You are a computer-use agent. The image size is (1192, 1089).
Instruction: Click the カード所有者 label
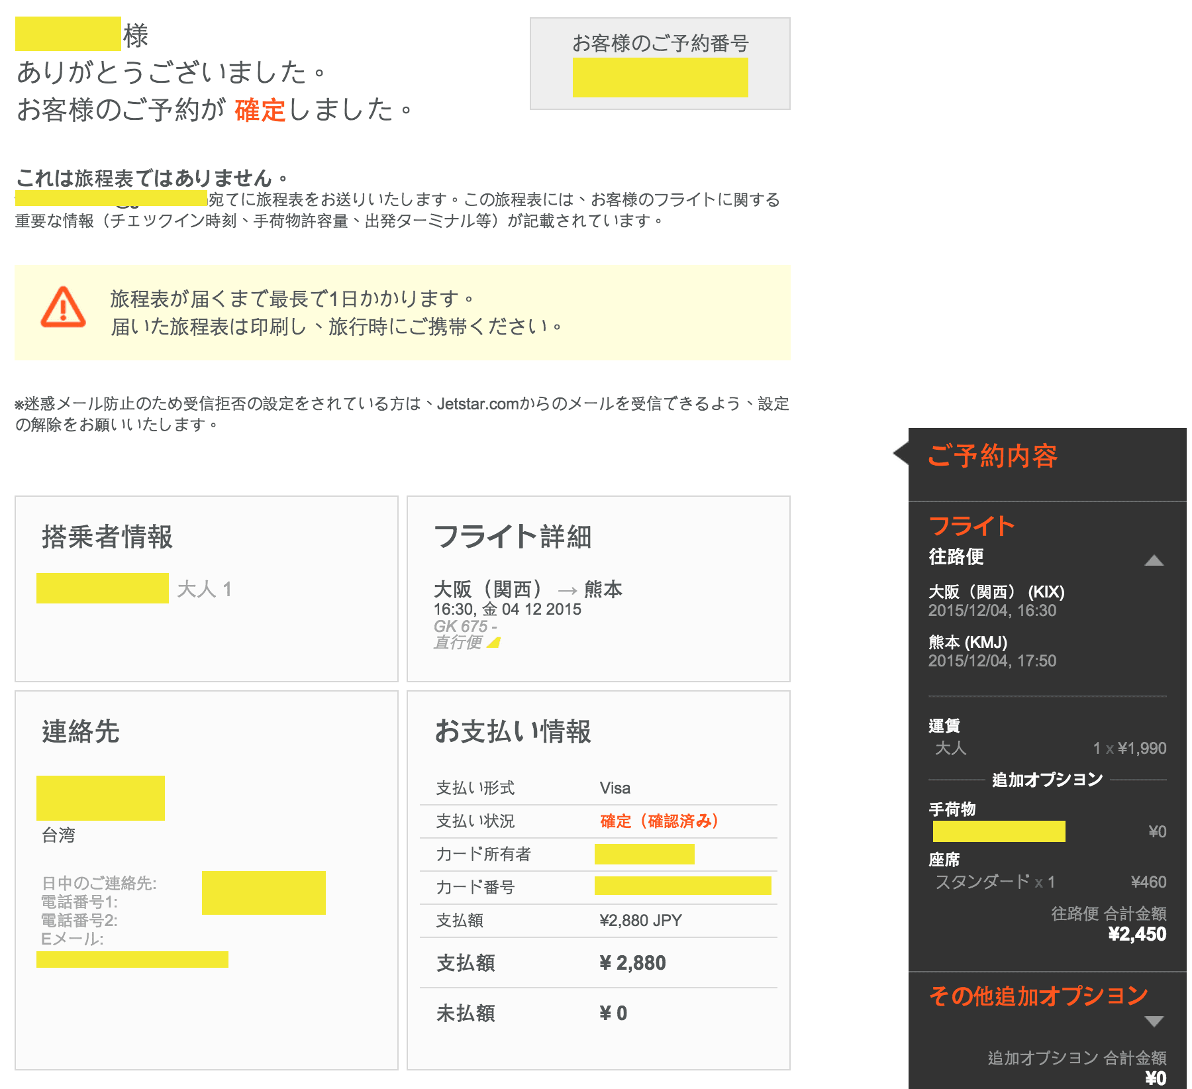point(483,855)
